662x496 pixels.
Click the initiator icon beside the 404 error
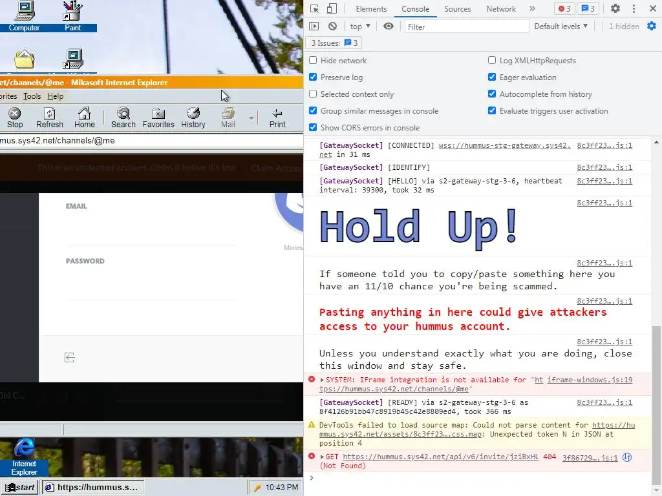click(x=627, y=457)
